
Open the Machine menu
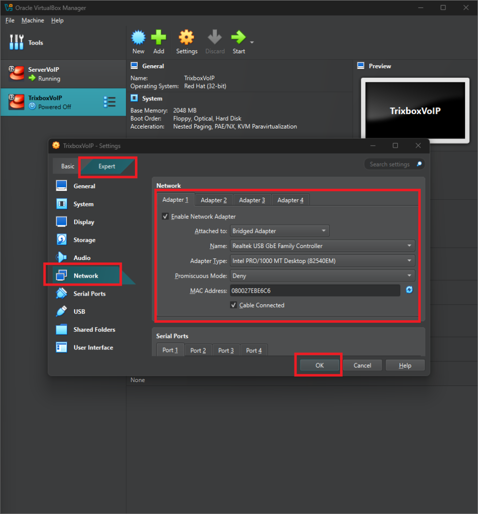pos(33,20)
